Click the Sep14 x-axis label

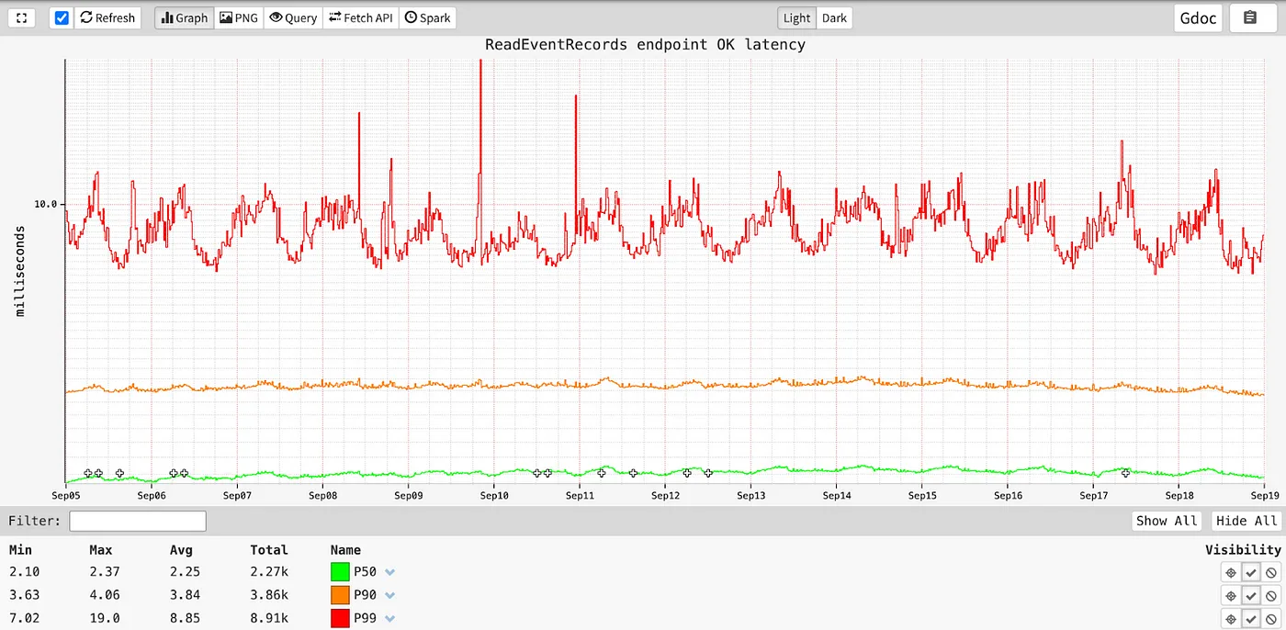click(837, 496)
